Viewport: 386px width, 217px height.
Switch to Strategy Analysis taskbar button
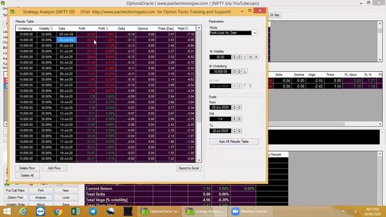coord(205,212)
